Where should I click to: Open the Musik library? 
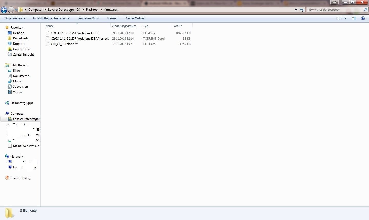point(17,81)
